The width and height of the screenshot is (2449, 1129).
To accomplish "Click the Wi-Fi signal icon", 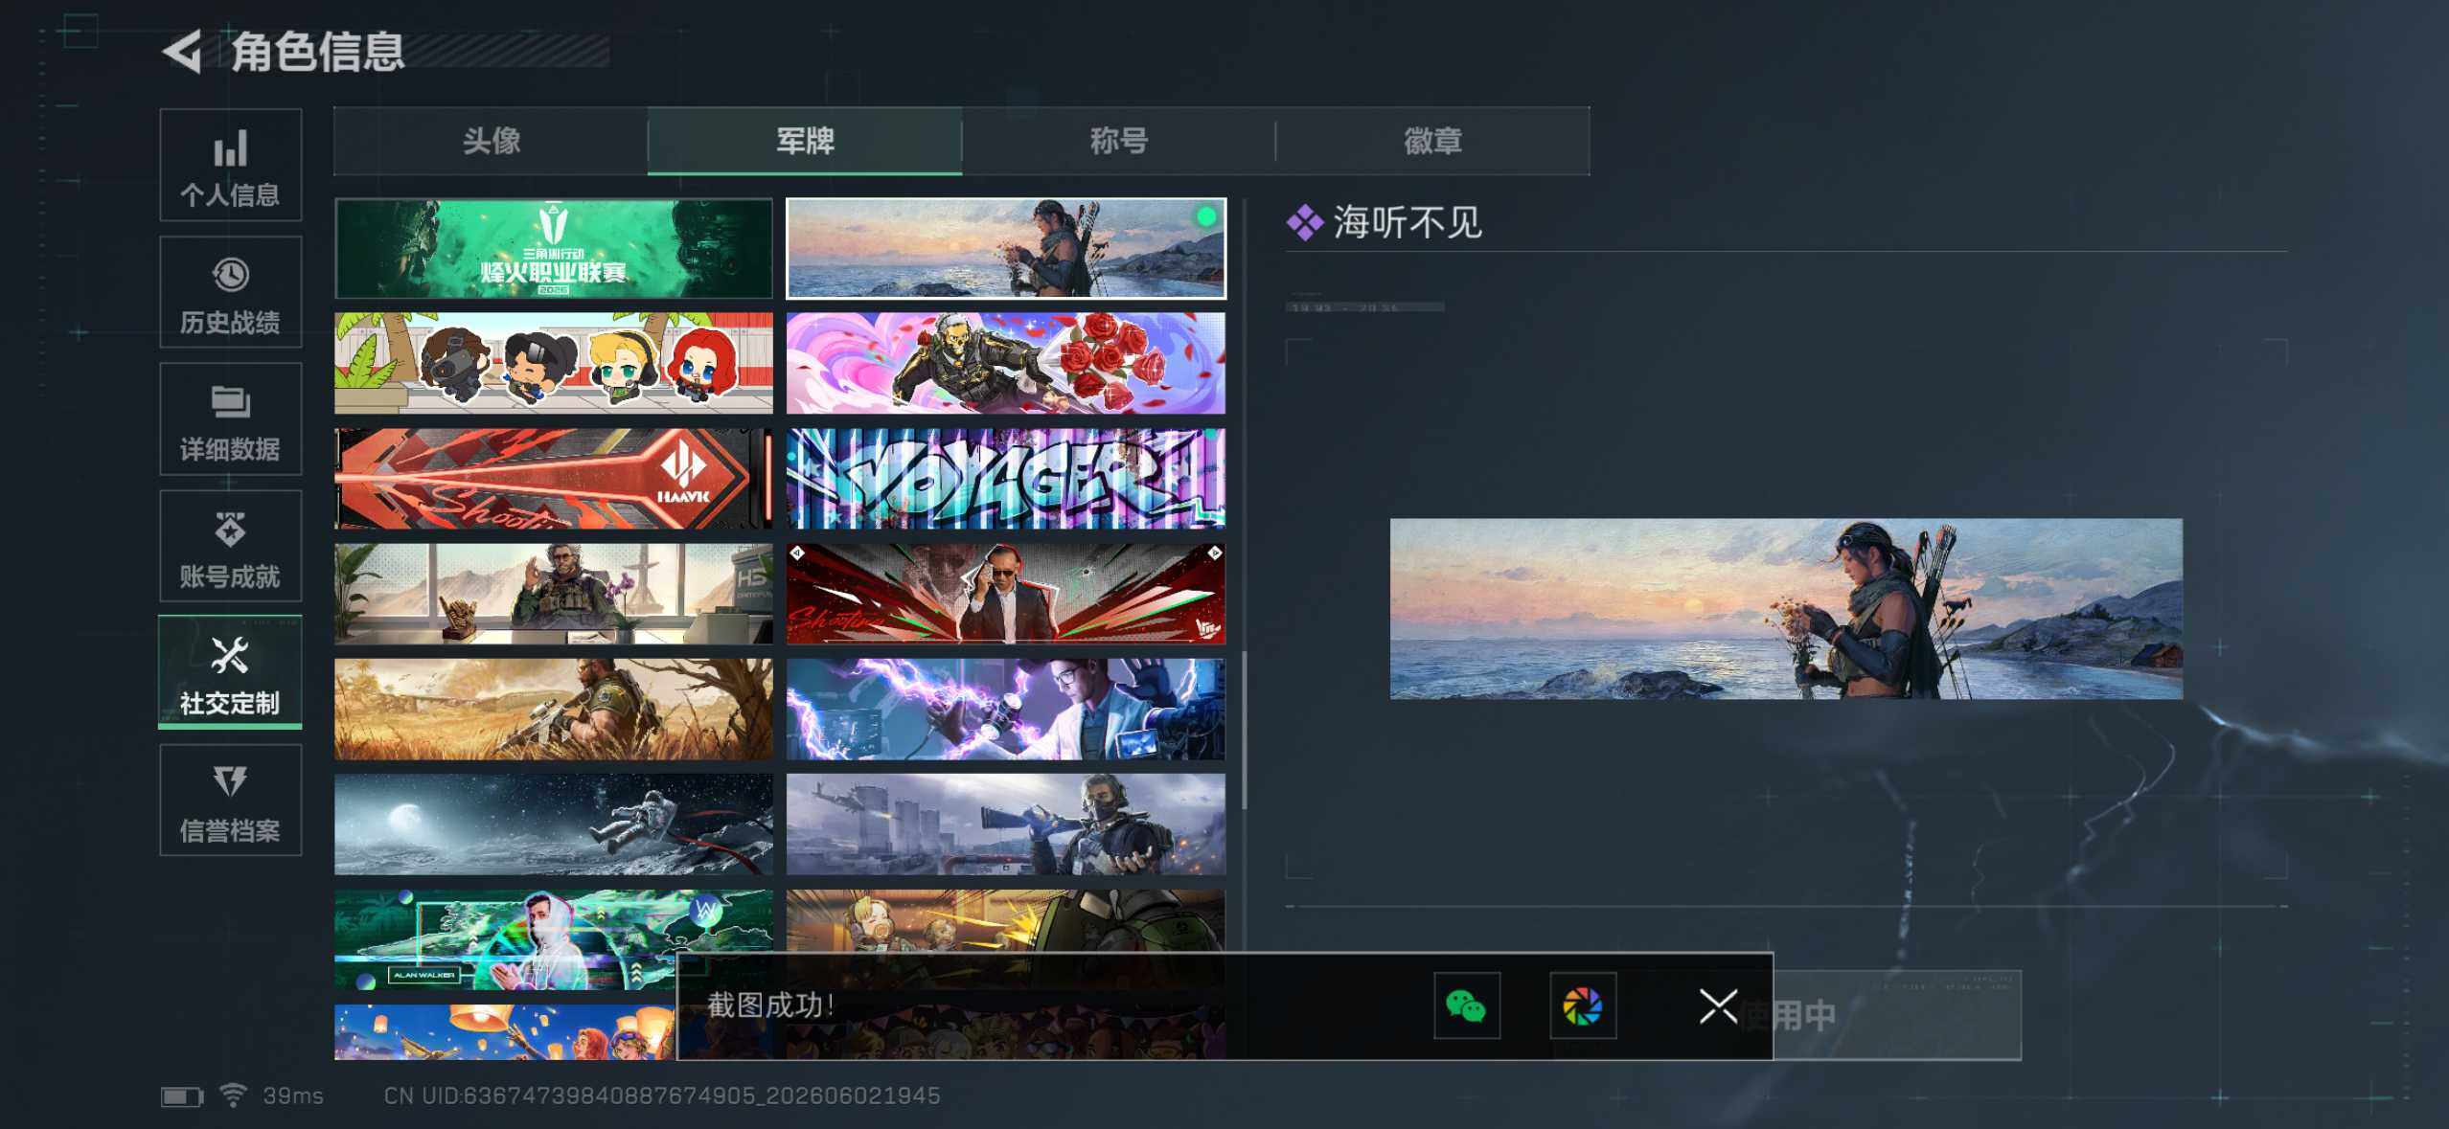I will coord(233,1095).
